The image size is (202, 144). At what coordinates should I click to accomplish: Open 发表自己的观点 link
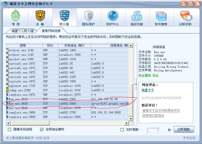(x=153, y=116)
